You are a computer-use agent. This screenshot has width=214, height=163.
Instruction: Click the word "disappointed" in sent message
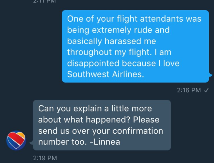93,63
